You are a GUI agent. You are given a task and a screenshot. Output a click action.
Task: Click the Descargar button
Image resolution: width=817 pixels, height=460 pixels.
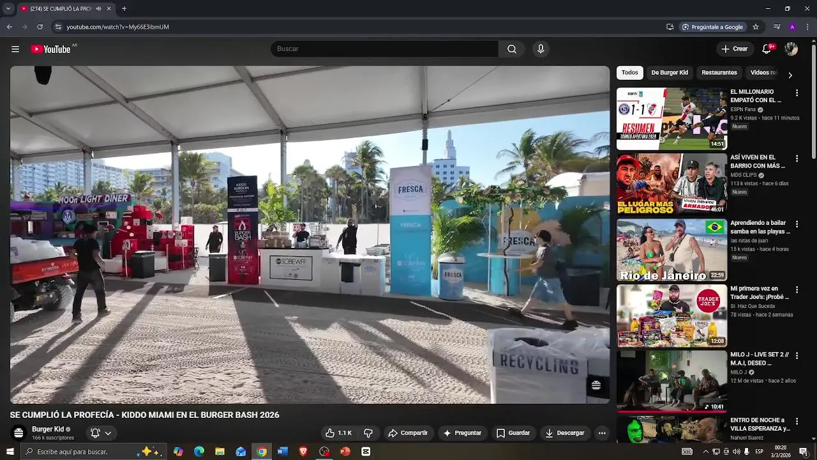[565, 433]
